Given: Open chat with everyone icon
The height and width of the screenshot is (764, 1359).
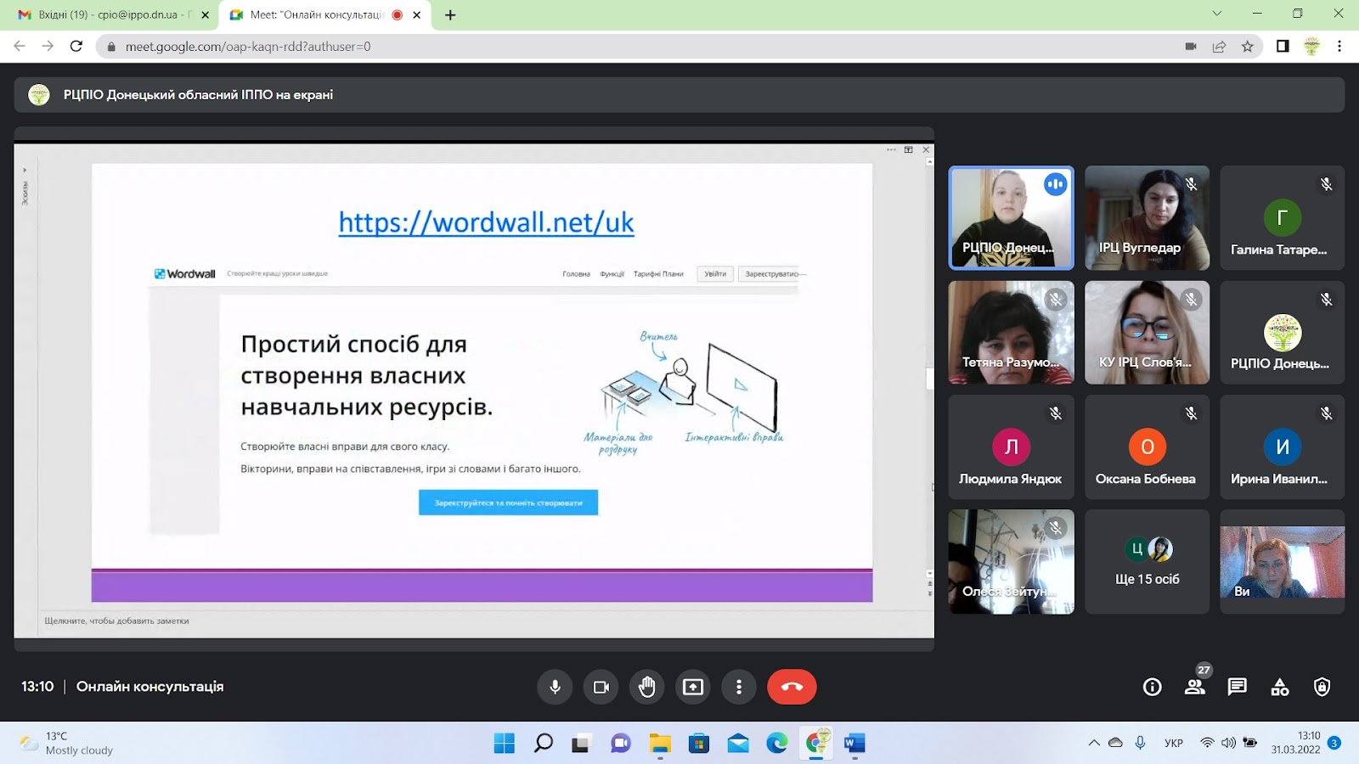Looking at the screenshot, I should tap(1238, 687).
